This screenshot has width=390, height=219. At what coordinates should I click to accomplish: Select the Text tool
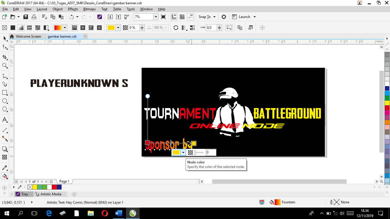(5, 120)
